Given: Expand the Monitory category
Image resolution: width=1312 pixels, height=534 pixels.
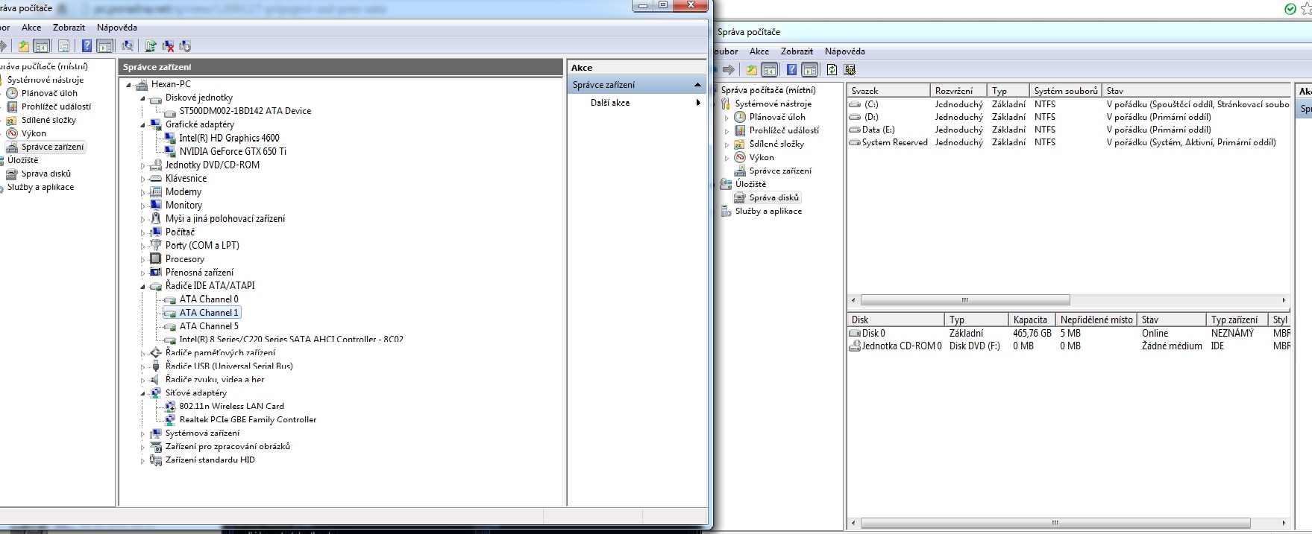Looking at the screenshot, I should [142, 206].
